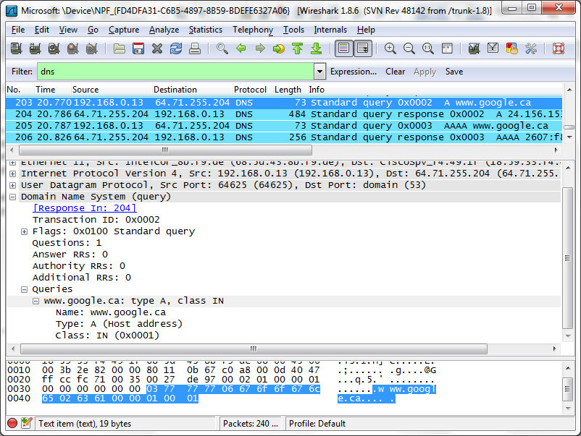The image size is (581, 436).
Task: Expand the Ethernet II tree node
Action: pos(12,163)
